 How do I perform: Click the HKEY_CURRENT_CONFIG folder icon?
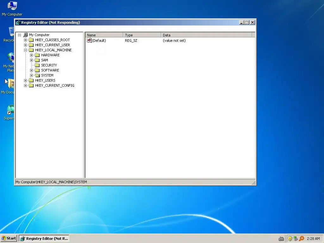tap(31, 85)
